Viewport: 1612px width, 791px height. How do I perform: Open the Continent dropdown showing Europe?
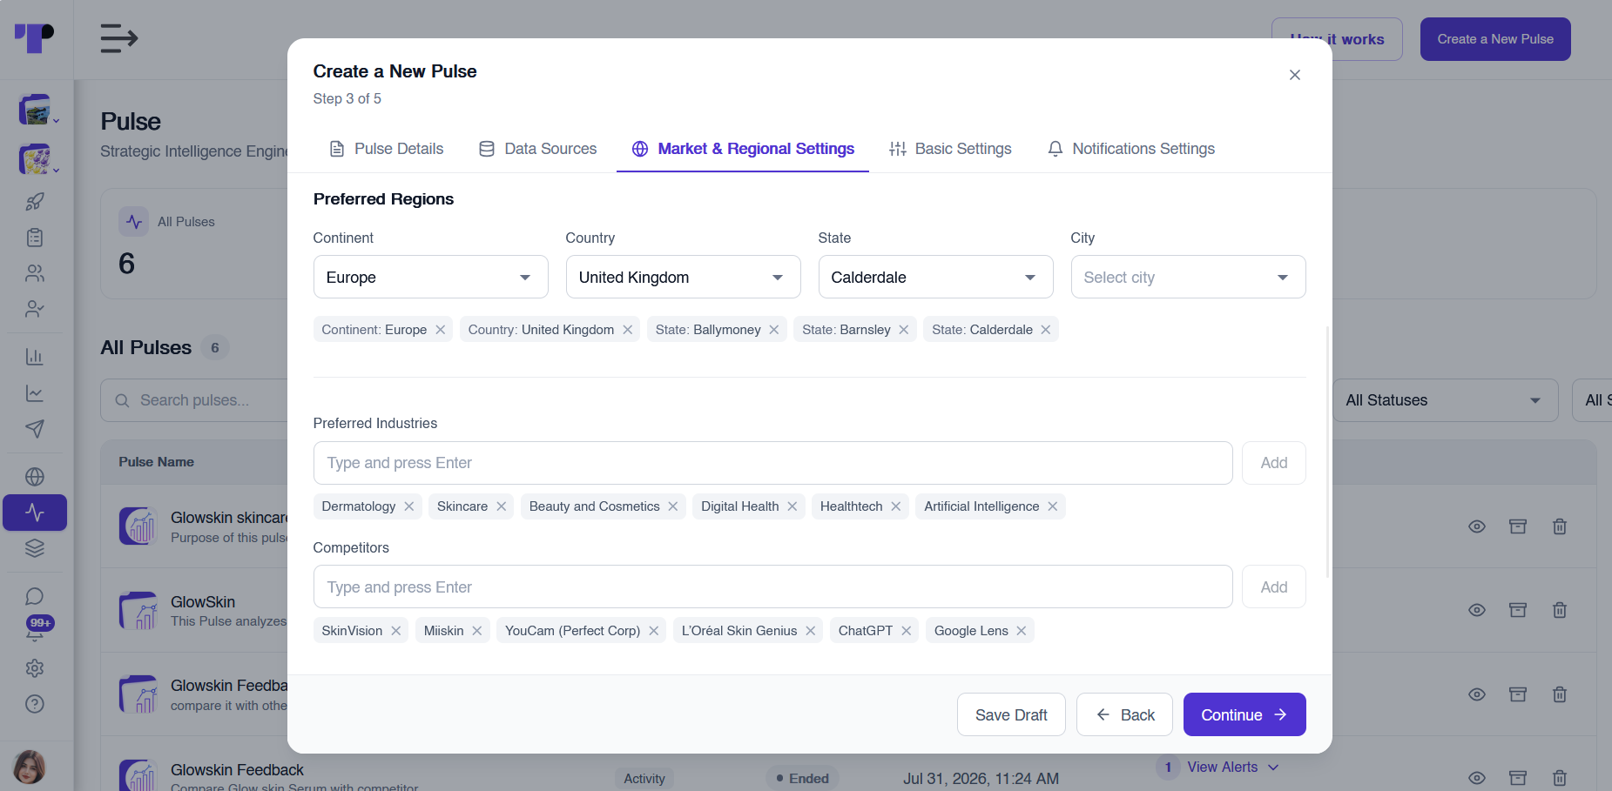431,277
